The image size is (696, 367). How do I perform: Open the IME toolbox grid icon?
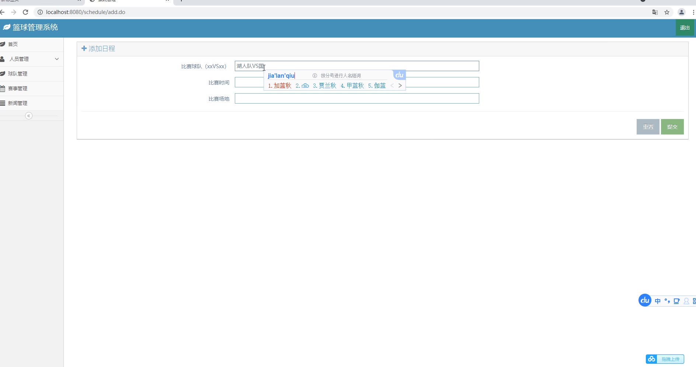(694, 301)
